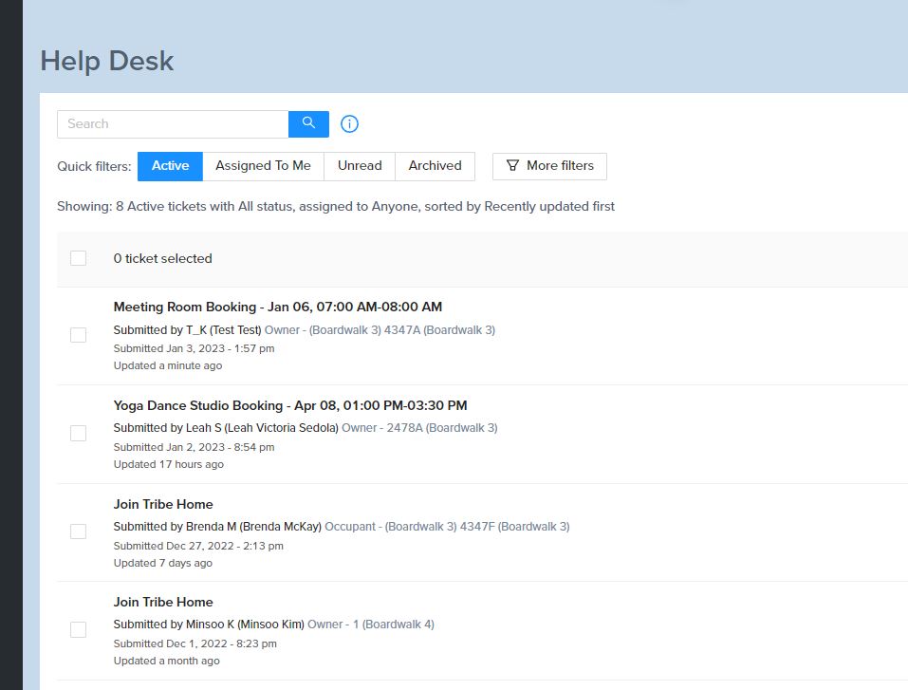This screenshot has width=908, height=690.
Task: Open the info circle icon beside search
Action: pos(349,124)
